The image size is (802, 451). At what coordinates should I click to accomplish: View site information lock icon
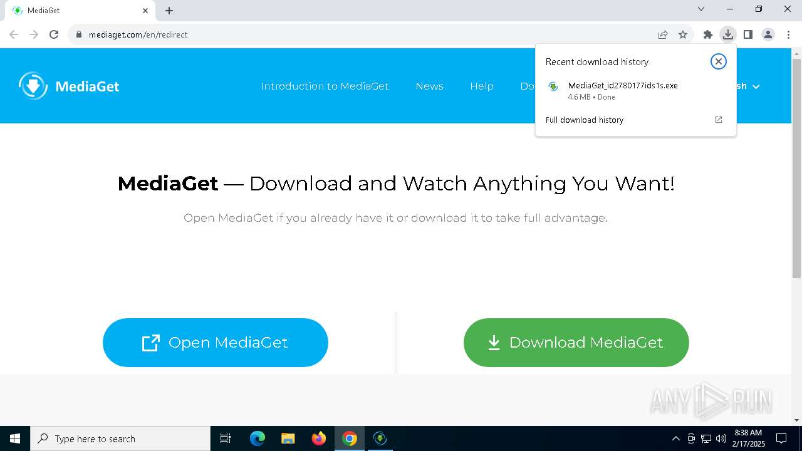pyautogui.click(x=79, y=34)
